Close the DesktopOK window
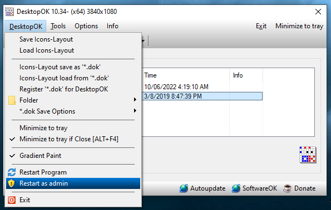331x210 pixels. [x=318, y=12]
